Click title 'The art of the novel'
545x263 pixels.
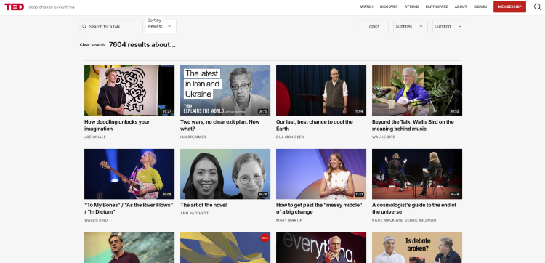(203, 205)
